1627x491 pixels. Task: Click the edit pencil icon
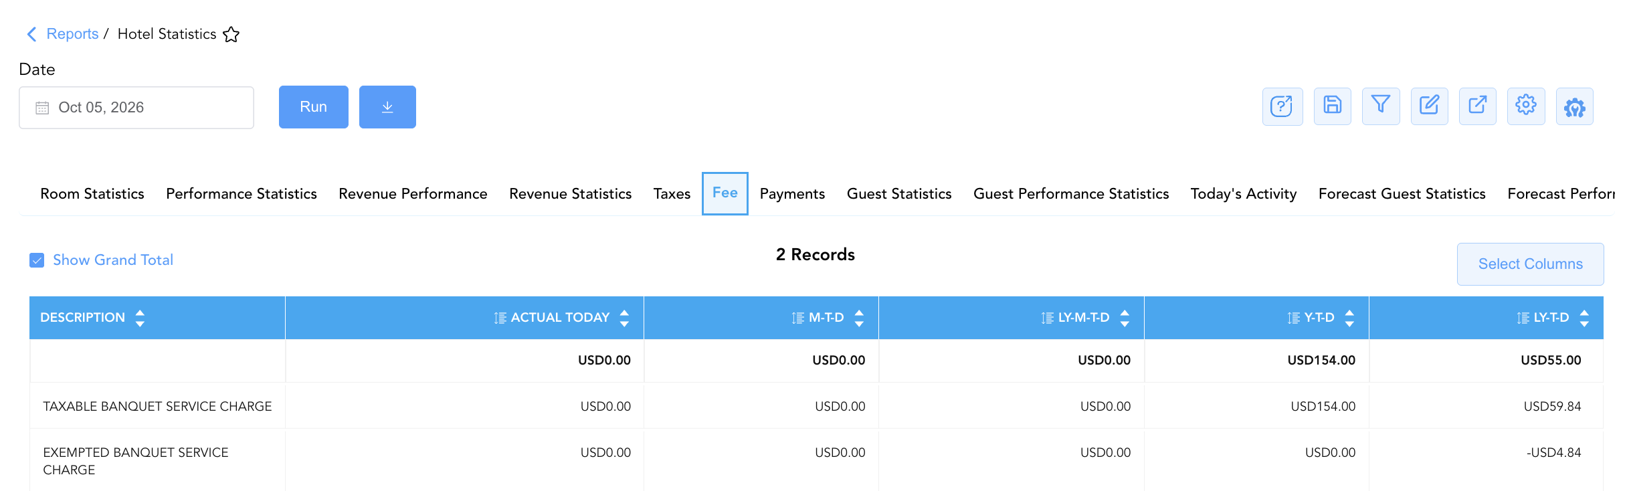click(1430, 106)
